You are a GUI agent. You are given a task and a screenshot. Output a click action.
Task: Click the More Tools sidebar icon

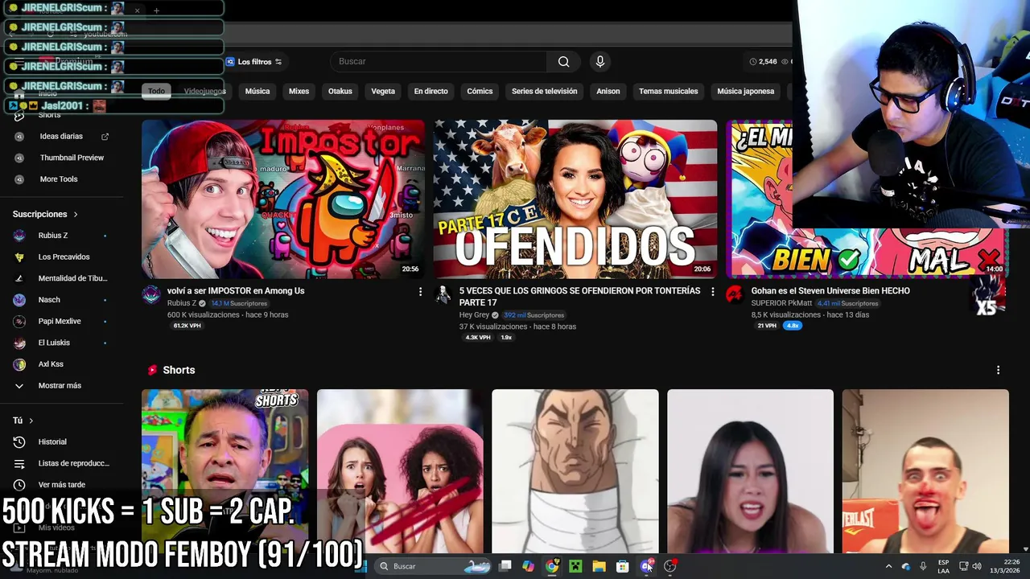click(x=19, y=179)
